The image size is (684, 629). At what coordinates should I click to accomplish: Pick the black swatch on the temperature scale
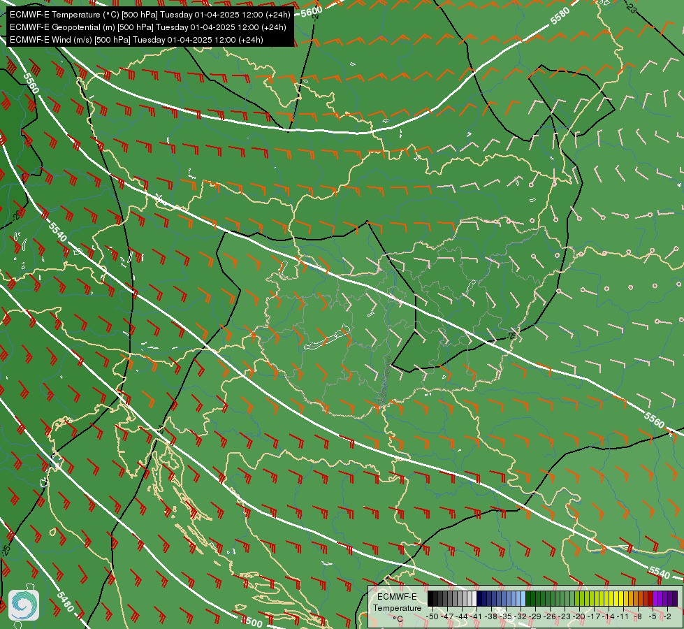430,598
